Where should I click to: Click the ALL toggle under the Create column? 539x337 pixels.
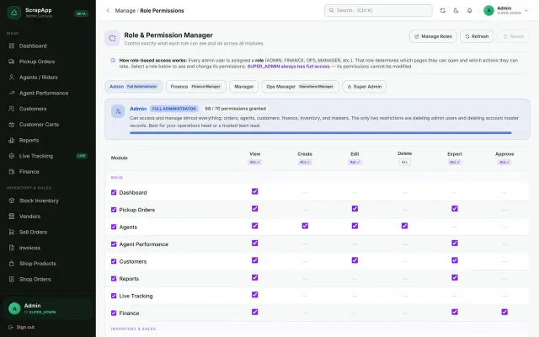point(305,163)
